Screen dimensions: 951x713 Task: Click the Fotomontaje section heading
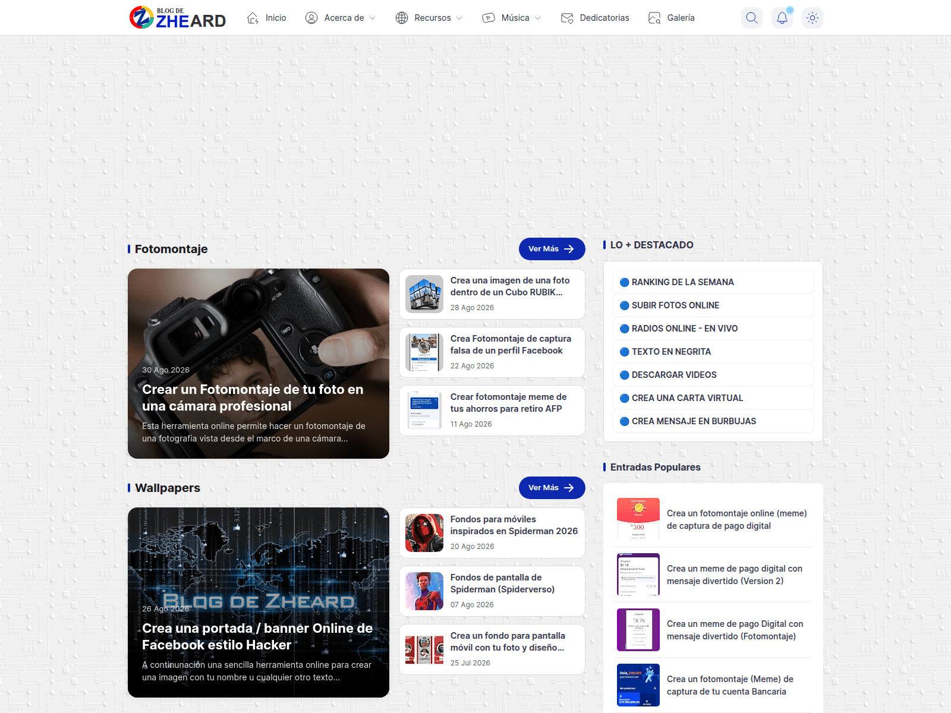click(x=171, y=249)
